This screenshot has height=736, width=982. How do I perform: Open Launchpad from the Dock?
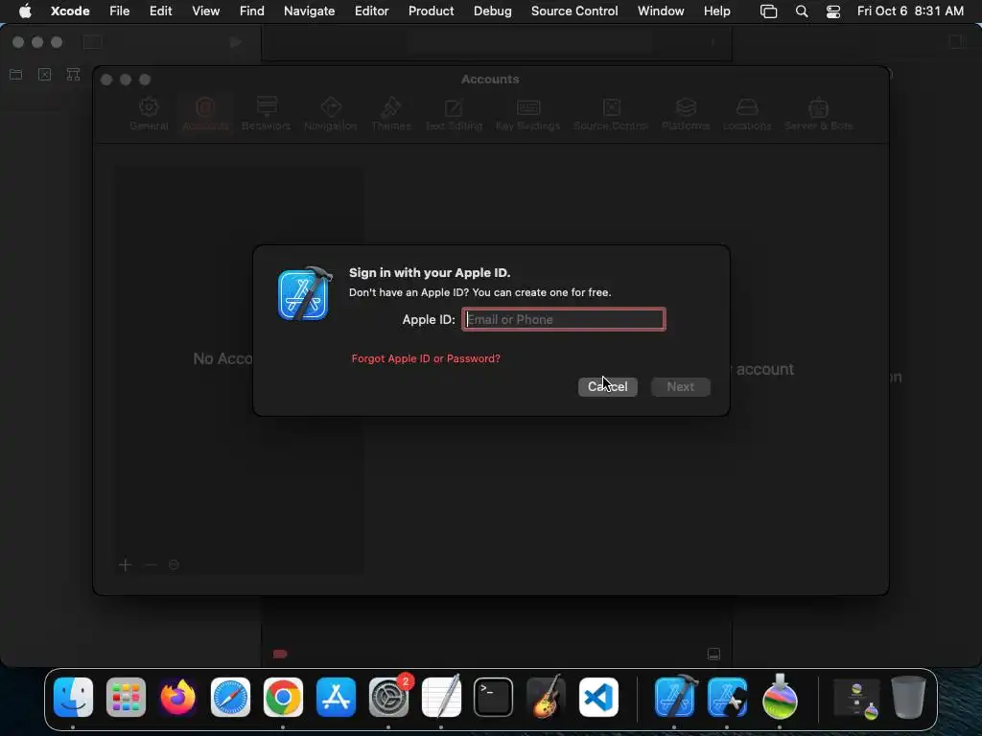click(126, 698)
